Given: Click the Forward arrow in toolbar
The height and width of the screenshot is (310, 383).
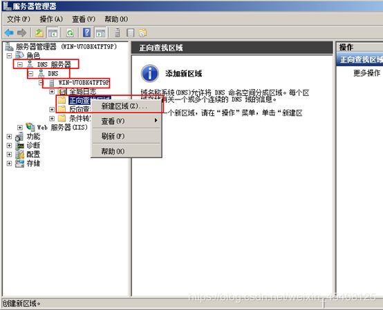Looking at the screenshot, I should 22,32.
